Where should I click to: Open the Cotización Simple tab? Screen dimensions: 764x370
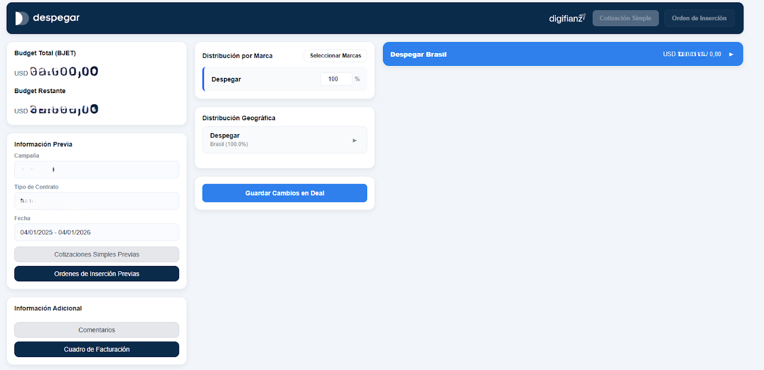pos(626,18)
